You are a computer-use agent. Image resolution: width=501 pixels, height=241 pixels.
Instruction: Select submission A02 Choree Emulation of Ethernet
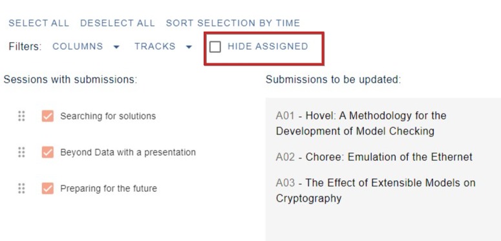click(x=374, y=157)
